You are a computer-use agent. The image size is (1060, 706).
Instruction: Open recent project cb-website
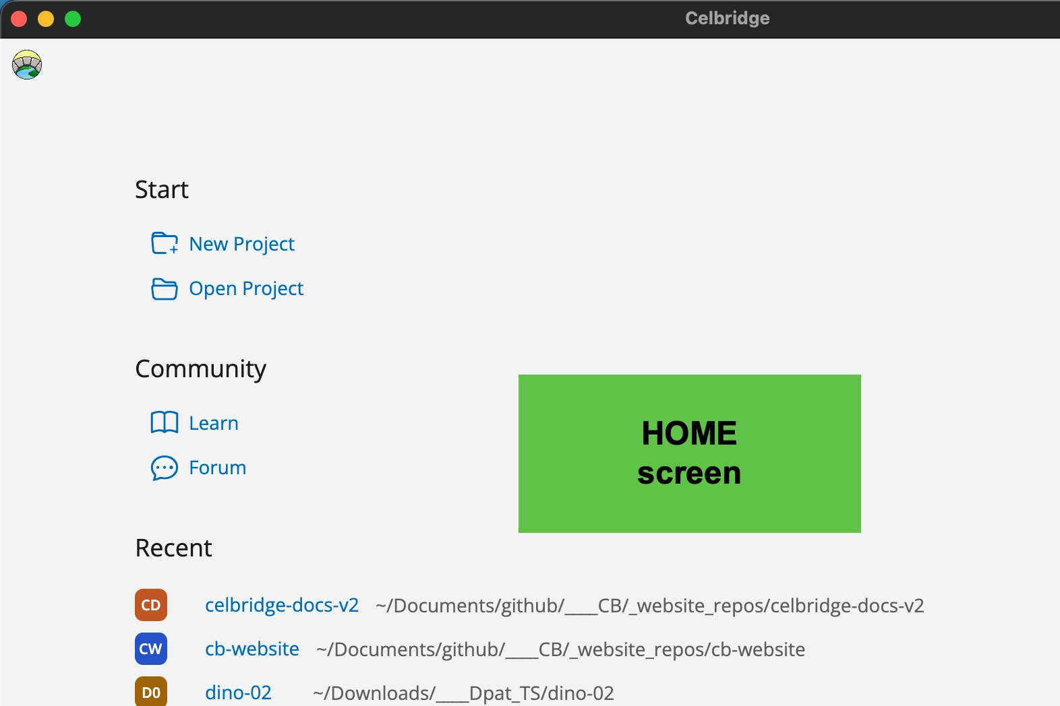pos(252,649)
